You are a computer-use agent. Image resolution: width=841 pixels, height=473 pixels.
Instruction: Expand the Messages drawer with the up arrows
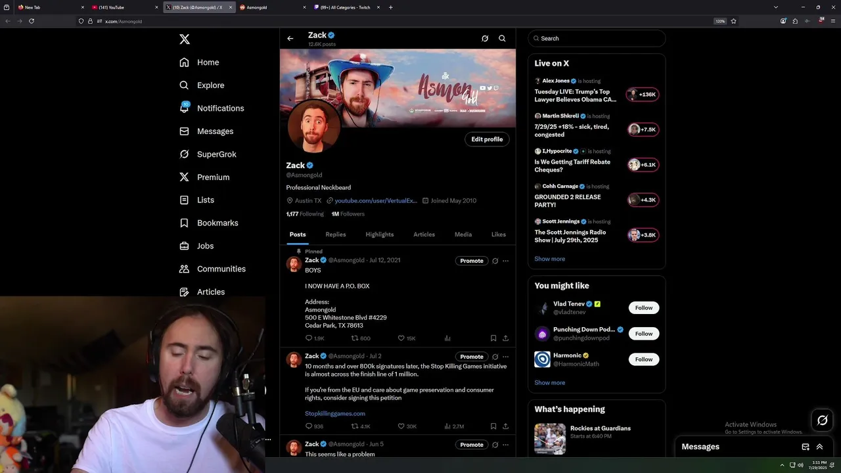pos(819,447)
